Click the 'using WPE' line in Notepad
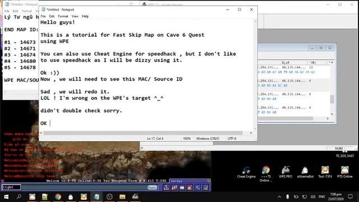The height and width of the screenshot is (202, 359). pyautogui.click(x=54, y=41)
